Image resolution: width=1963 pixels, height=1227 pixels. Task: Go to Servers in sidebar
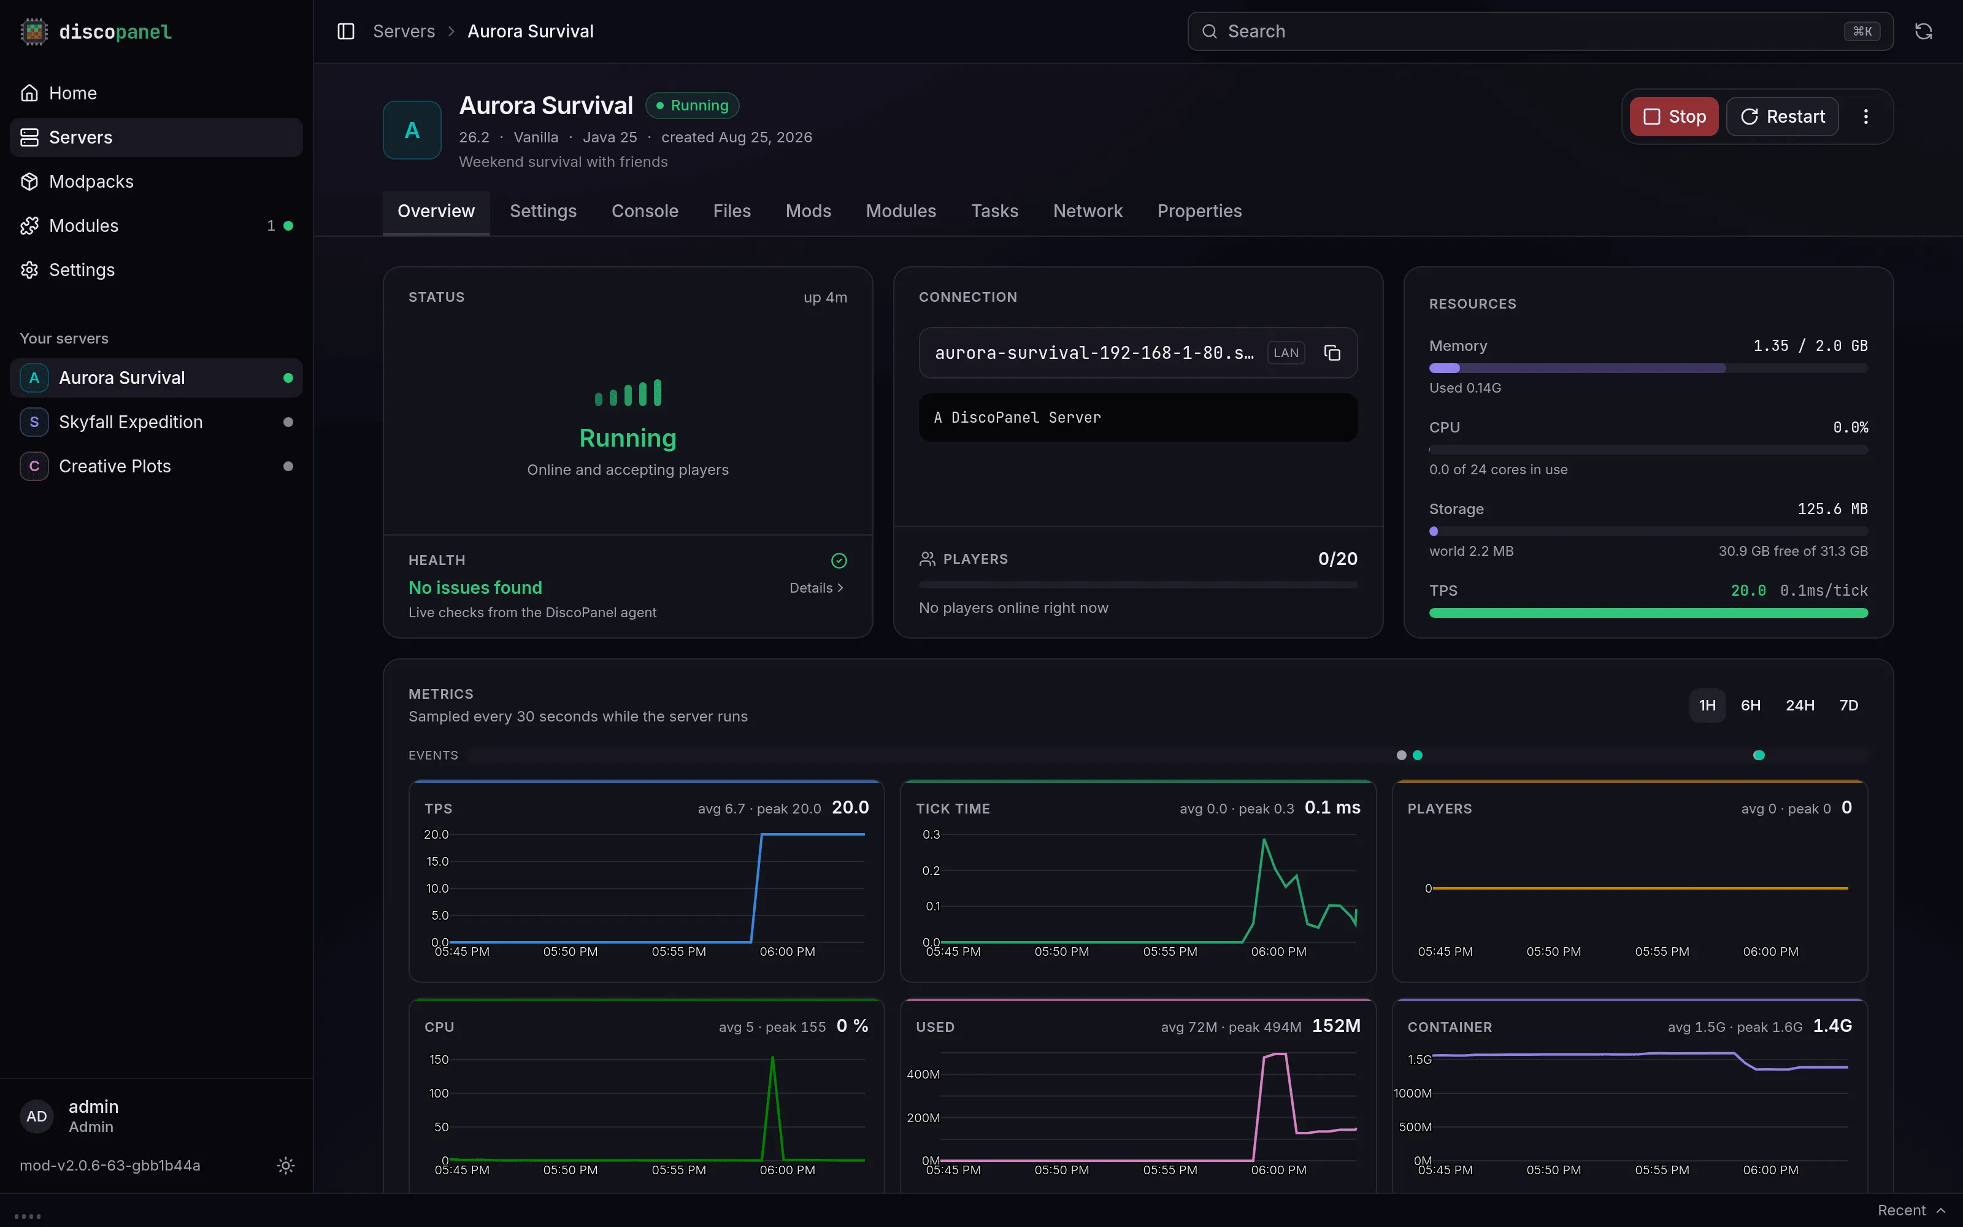coord(156,137)
